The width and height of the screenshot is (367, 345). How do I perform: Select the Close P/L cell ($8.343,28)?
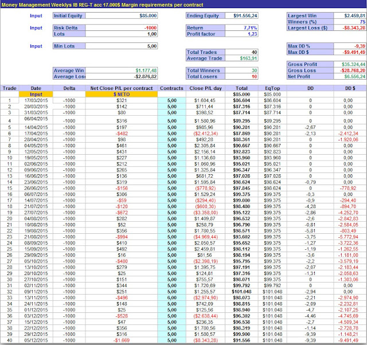point(205,340)
